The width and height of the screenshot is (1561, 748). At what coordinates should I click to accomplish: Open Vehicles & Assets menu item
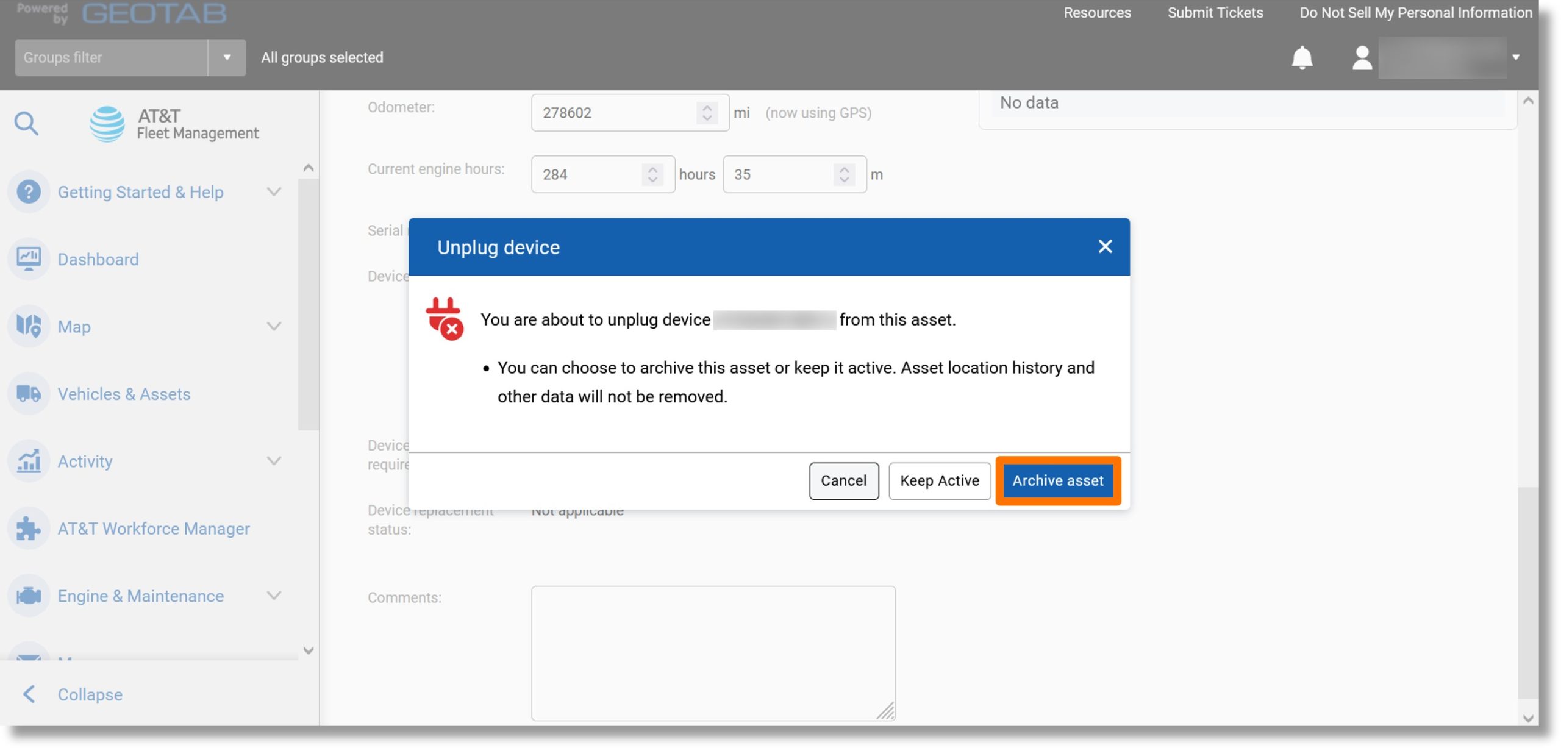coord(124,394)
